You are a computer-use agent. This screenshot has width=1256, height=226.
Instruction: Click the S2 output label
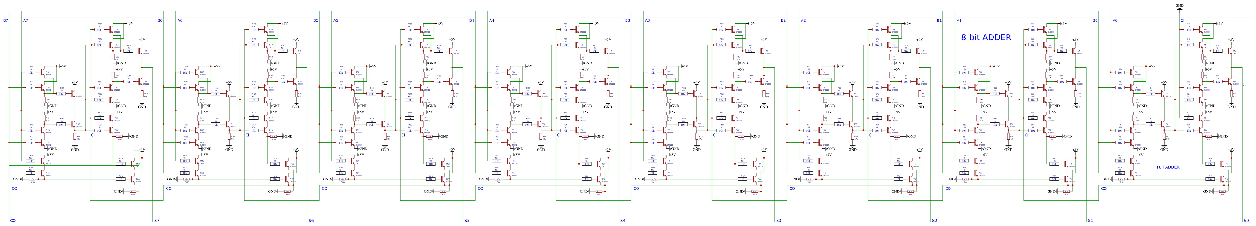coord(934,221)
